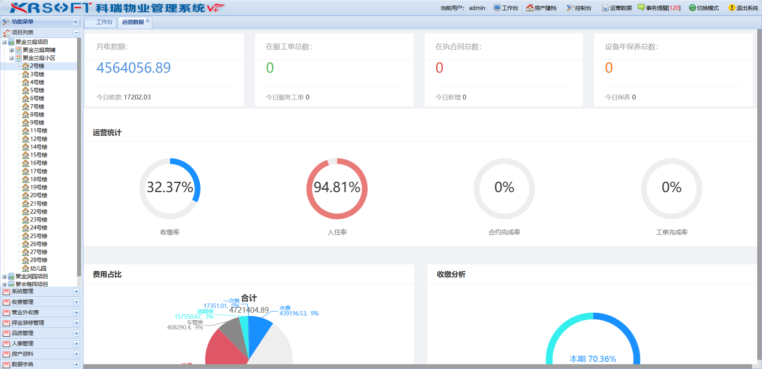Click the 退出系统 yellow warning icon
The image size is (762, 369).
[x=732, y=8]
